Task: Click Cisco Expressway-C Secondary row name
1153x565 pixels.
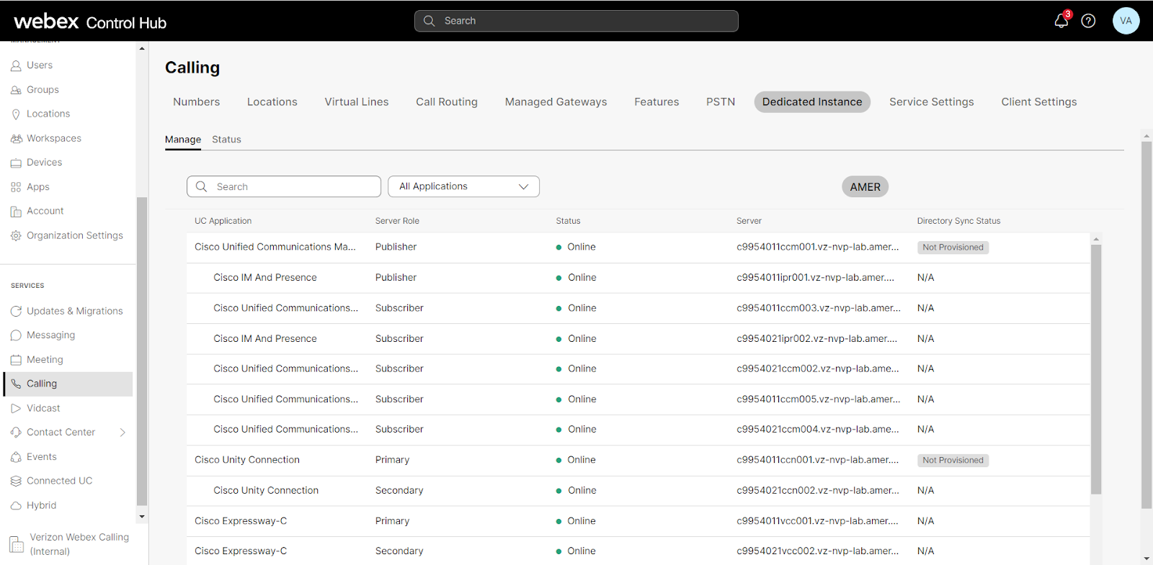Action: coord(241,551)
